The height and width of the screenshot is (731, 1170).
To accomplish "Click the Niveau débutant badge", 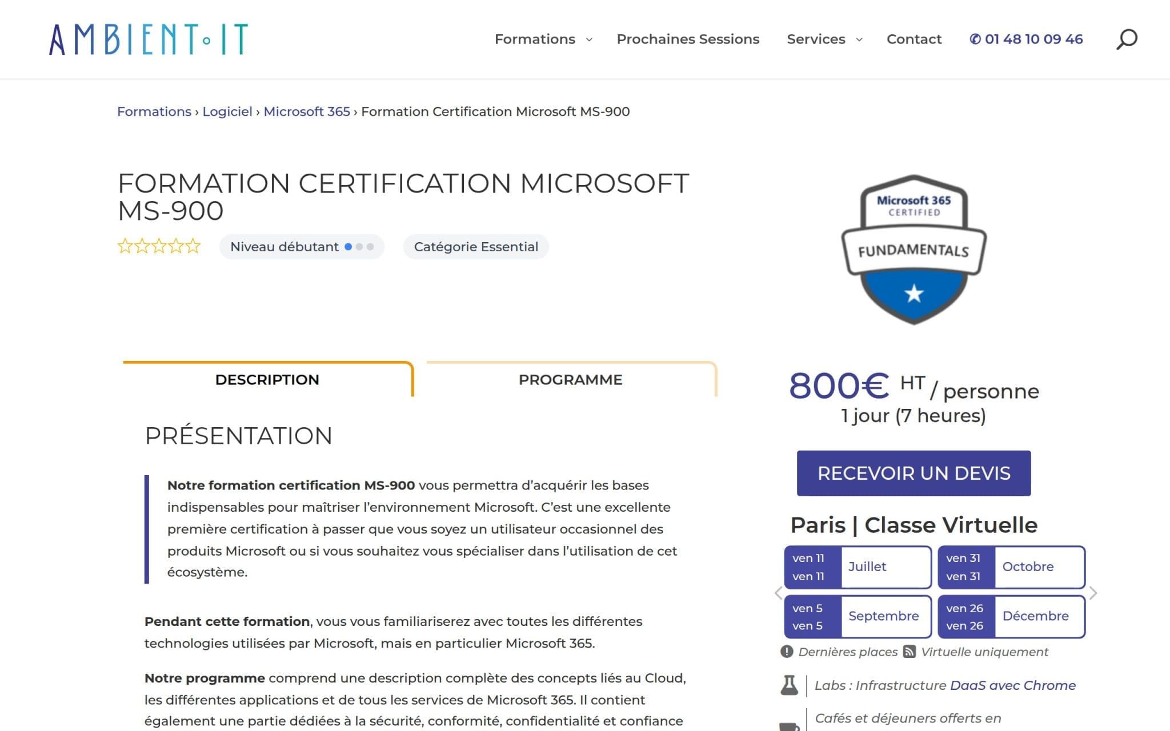I will click(x=302, y=247).
